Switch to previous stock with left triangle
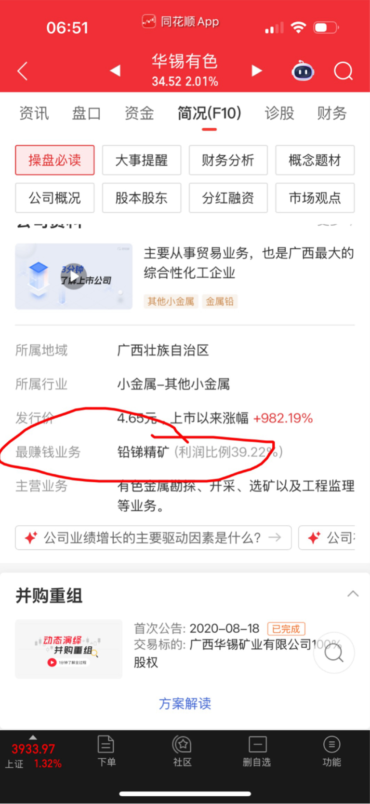 (x=115, y=71)
